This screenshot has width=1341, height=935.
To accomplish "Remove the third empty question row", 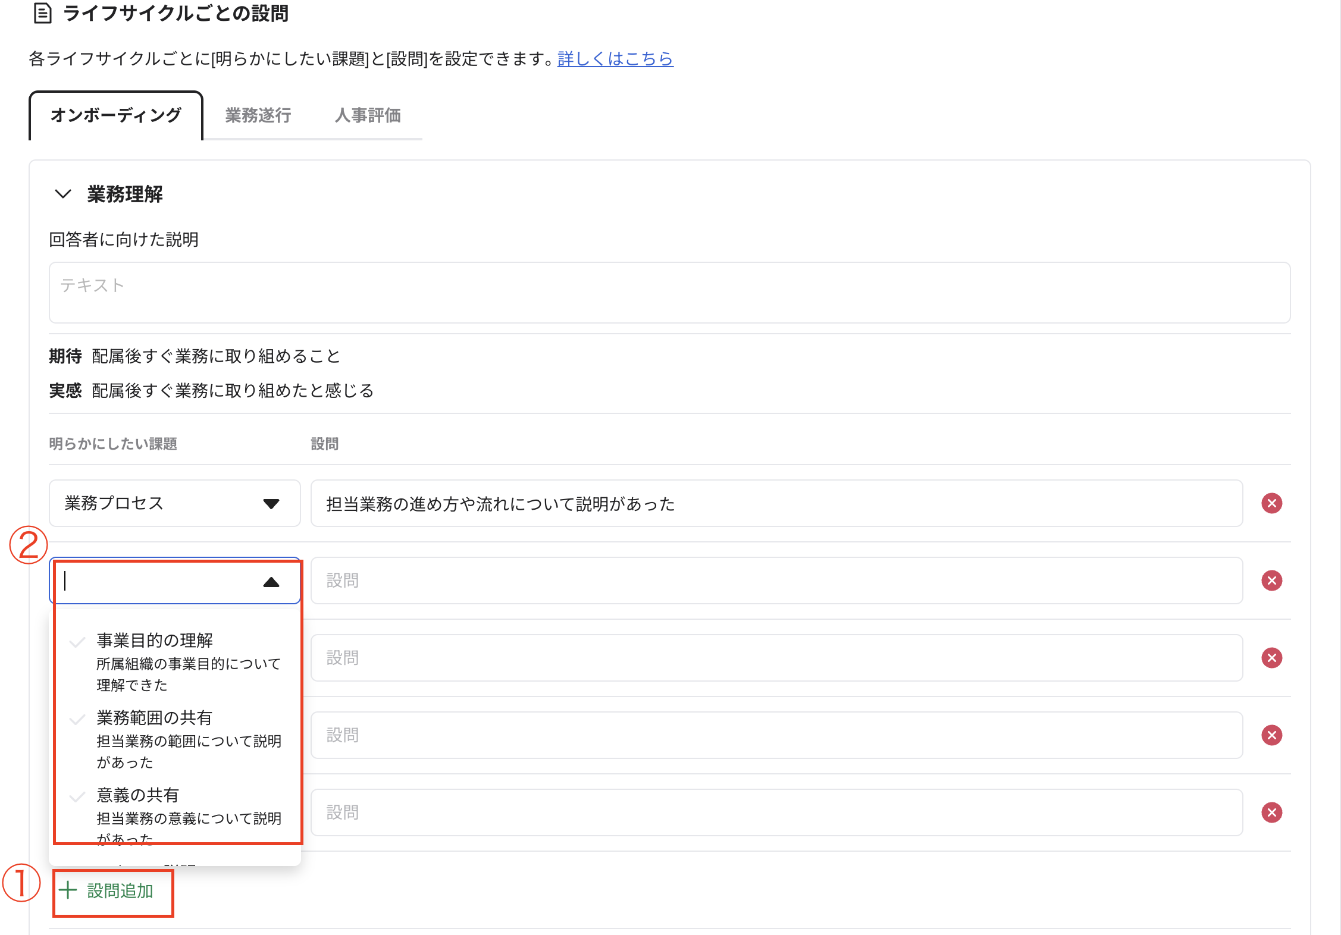I will click(x=1272, y=658).
